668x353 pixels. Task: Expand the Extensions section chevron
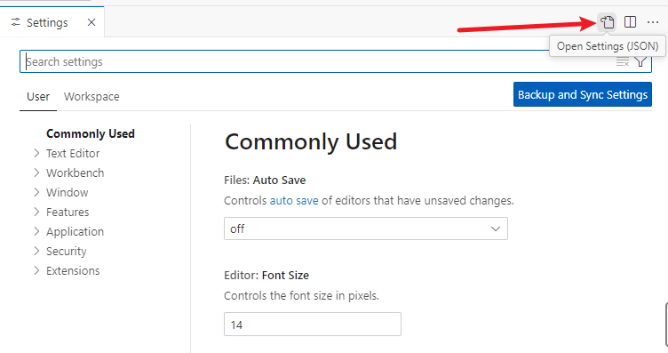(36, 270)
